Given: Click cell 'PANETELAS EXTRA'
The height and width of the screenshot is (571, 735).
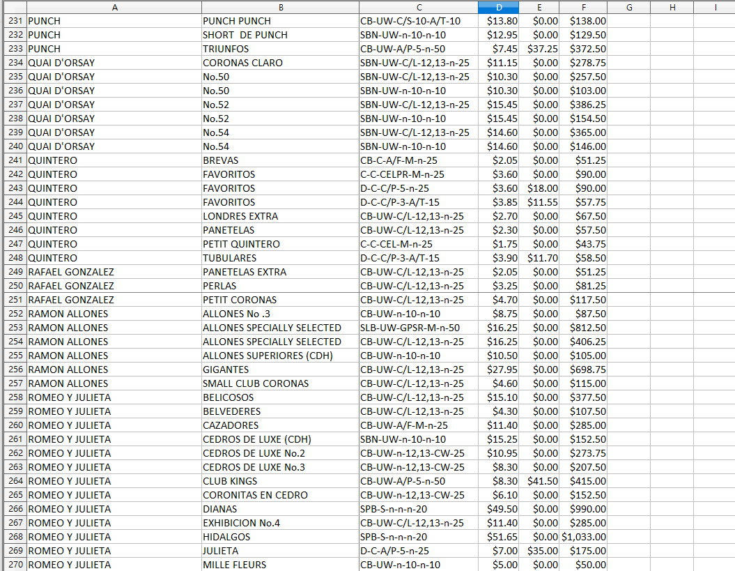Looking at the screenshot, I should coord(280,272).
